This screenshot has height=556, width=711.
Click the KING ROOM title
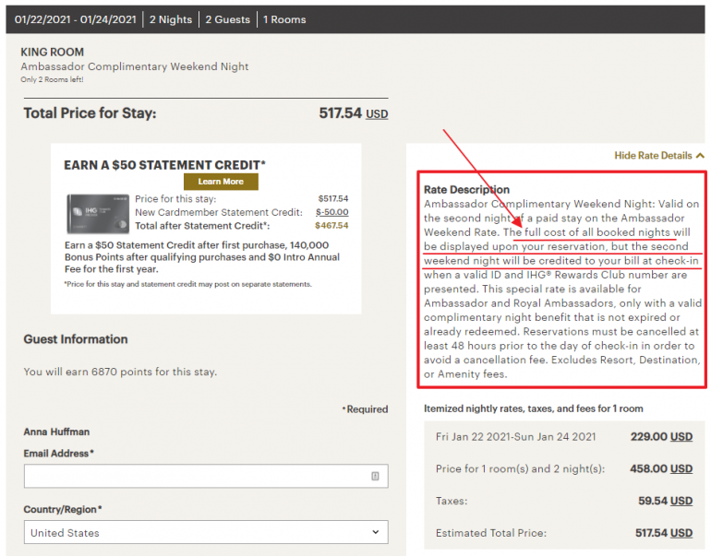[x=52, y=53]
